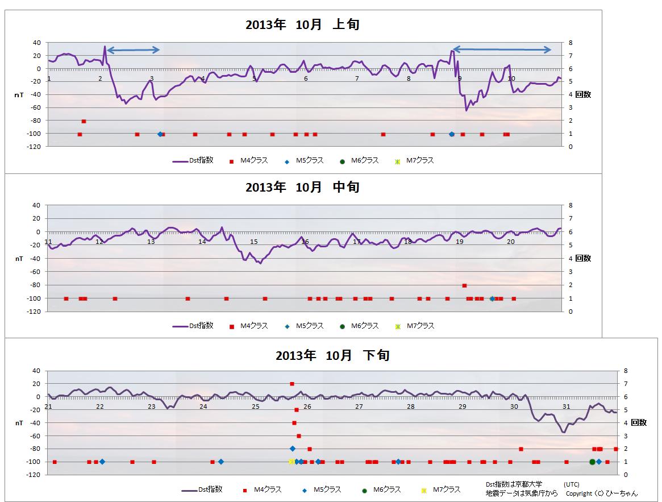
Task: Click the Copyright (C) ひーちゃん text
Action: click(601, 493)
